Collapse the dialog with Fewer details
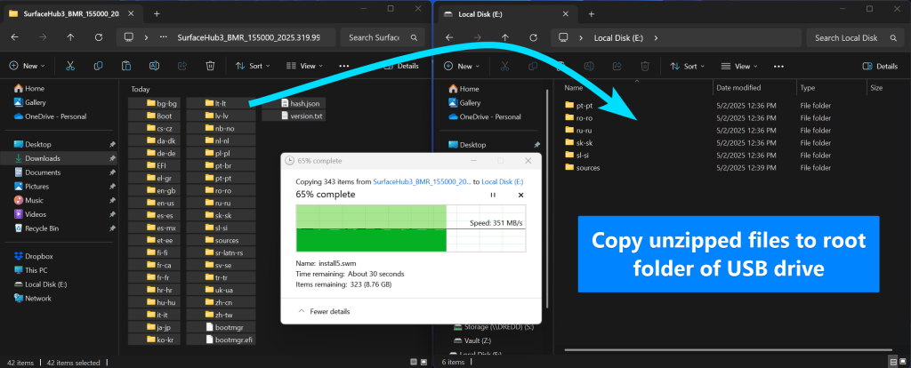Viewport: 911px width, 368px height. (x=324, y=312)
